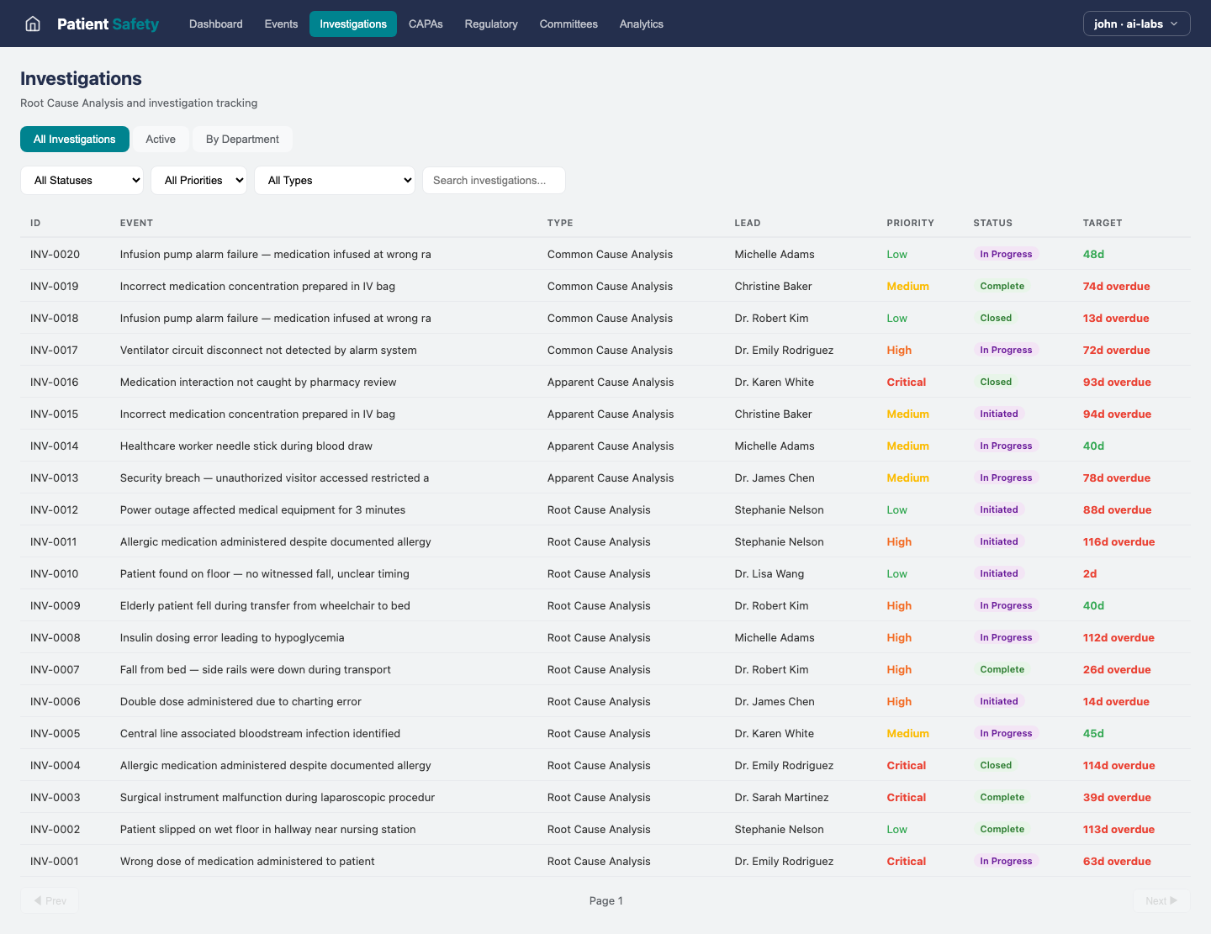Click the Search investigations input field
Screen dimensions: 1211x934
494,180
